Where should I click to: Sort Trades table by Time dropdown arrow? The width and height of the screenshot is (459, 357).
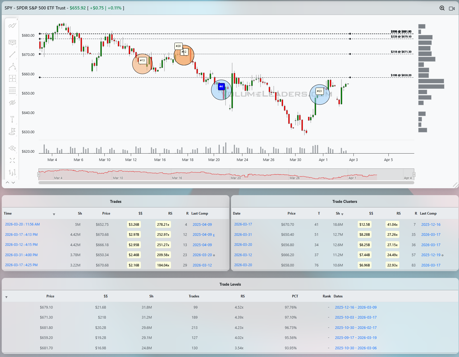click(x=54, y=214)
